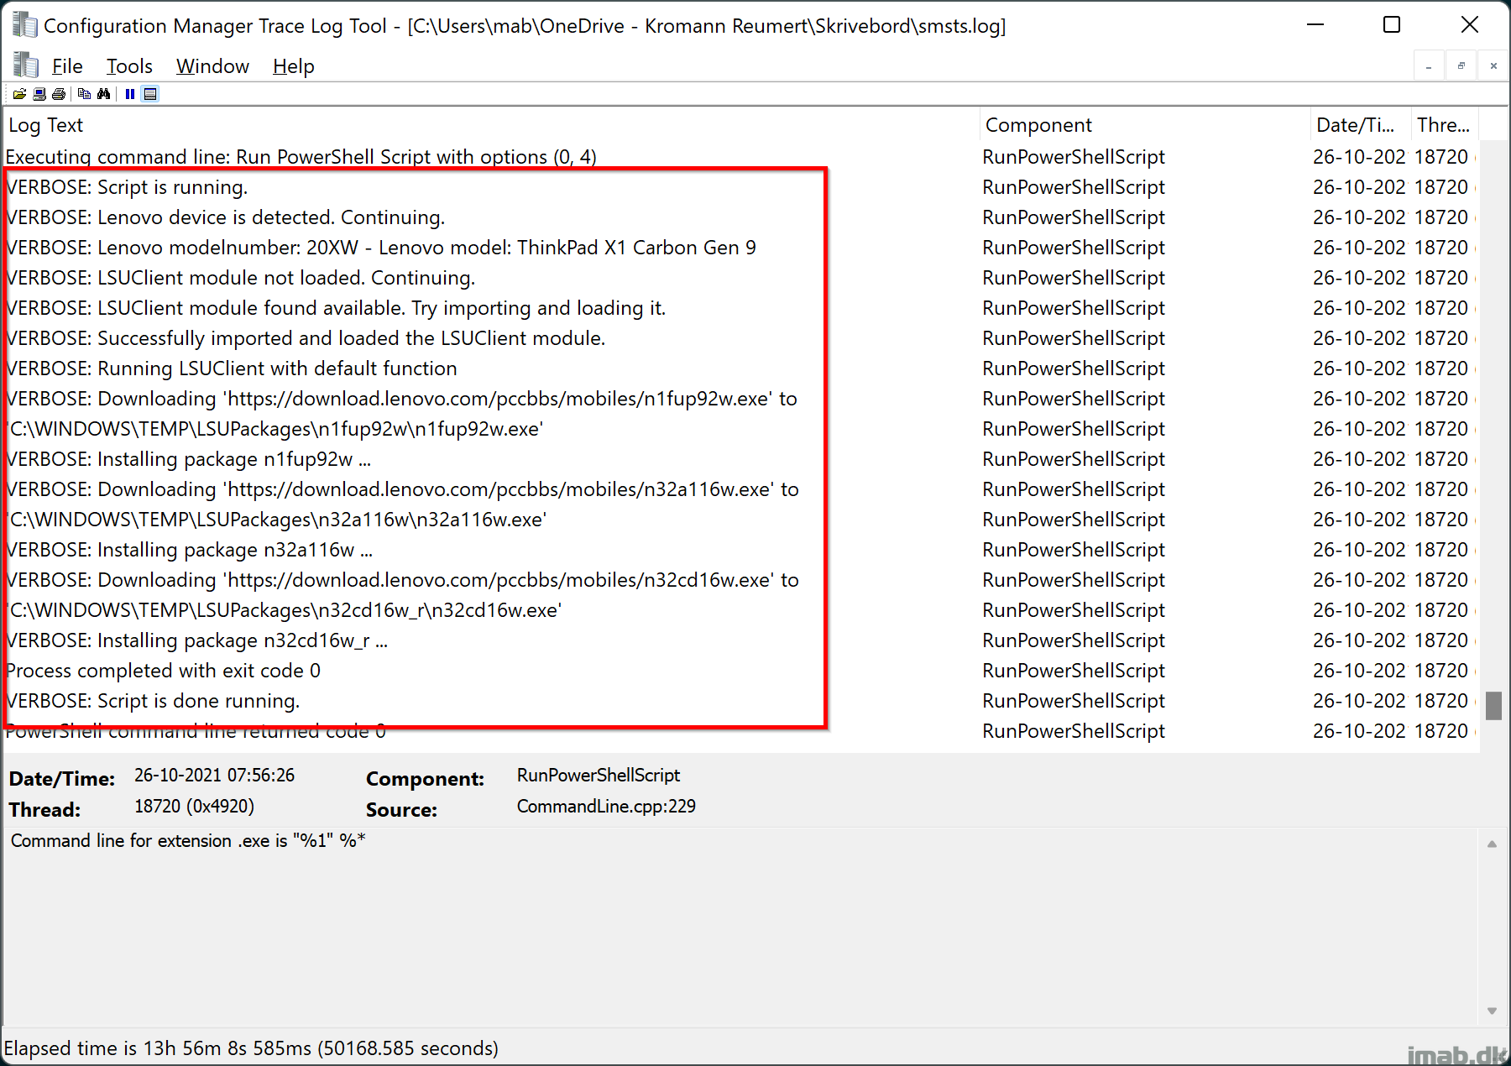
Task: Click the details pane scroll up arrow
Action: pos(1492,844)
